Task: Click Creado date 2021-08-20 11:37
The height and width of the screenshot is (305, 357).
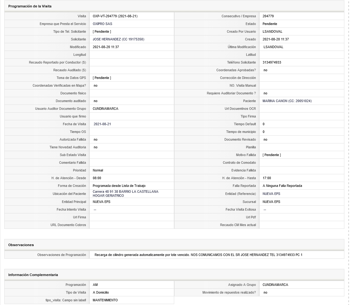Action: tap(276, 39)
